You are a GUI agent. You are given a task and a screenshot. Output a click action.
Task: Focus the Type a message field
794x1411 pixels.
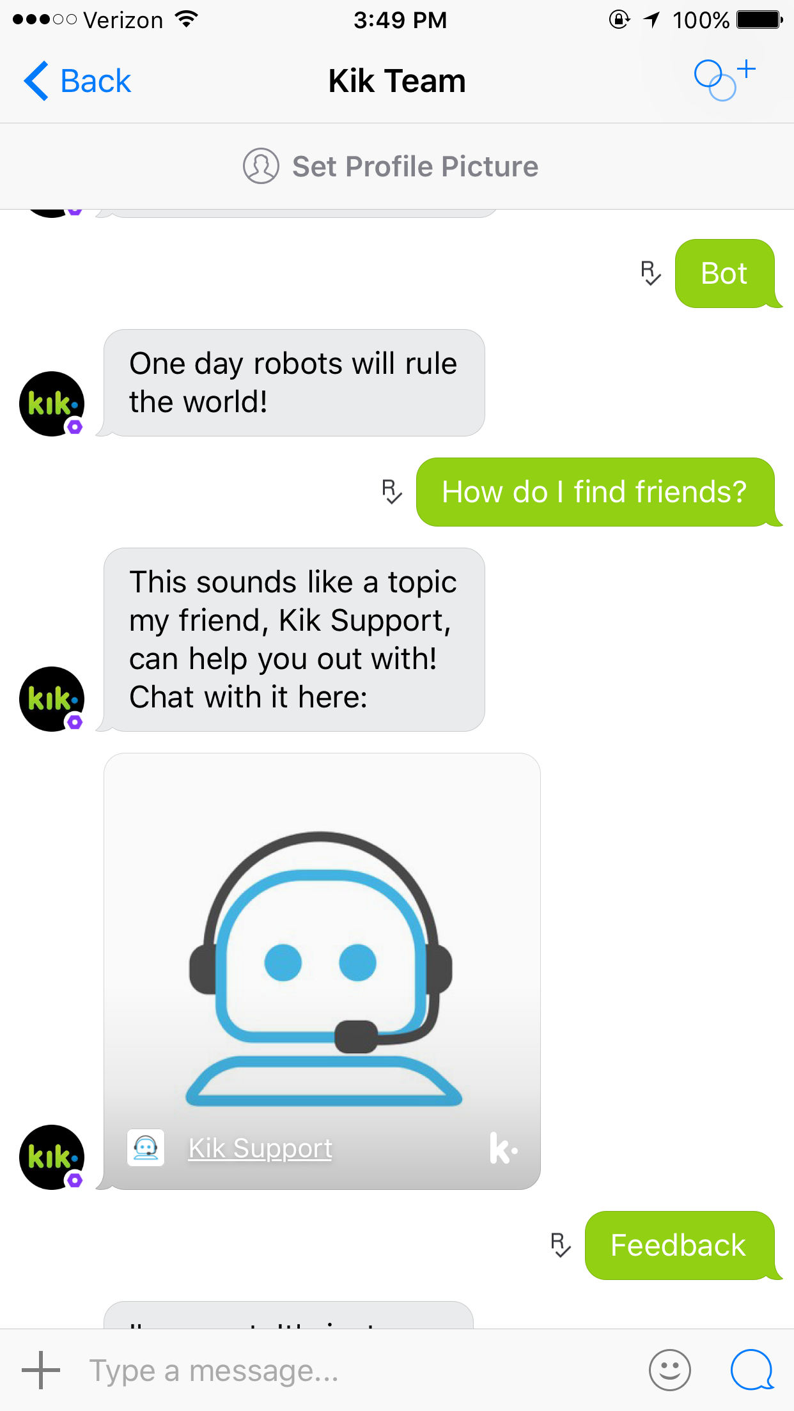(x=358, y=1370)
